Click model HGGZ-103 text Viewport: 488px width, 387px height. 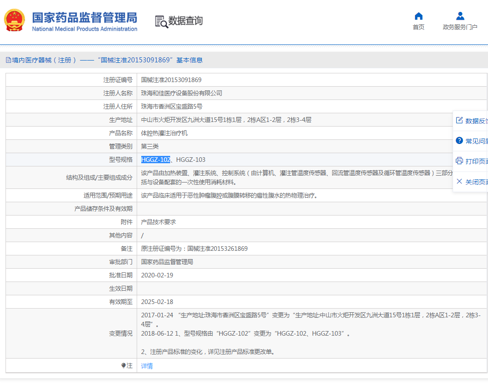pyautogui.click(x=191, y=160)
